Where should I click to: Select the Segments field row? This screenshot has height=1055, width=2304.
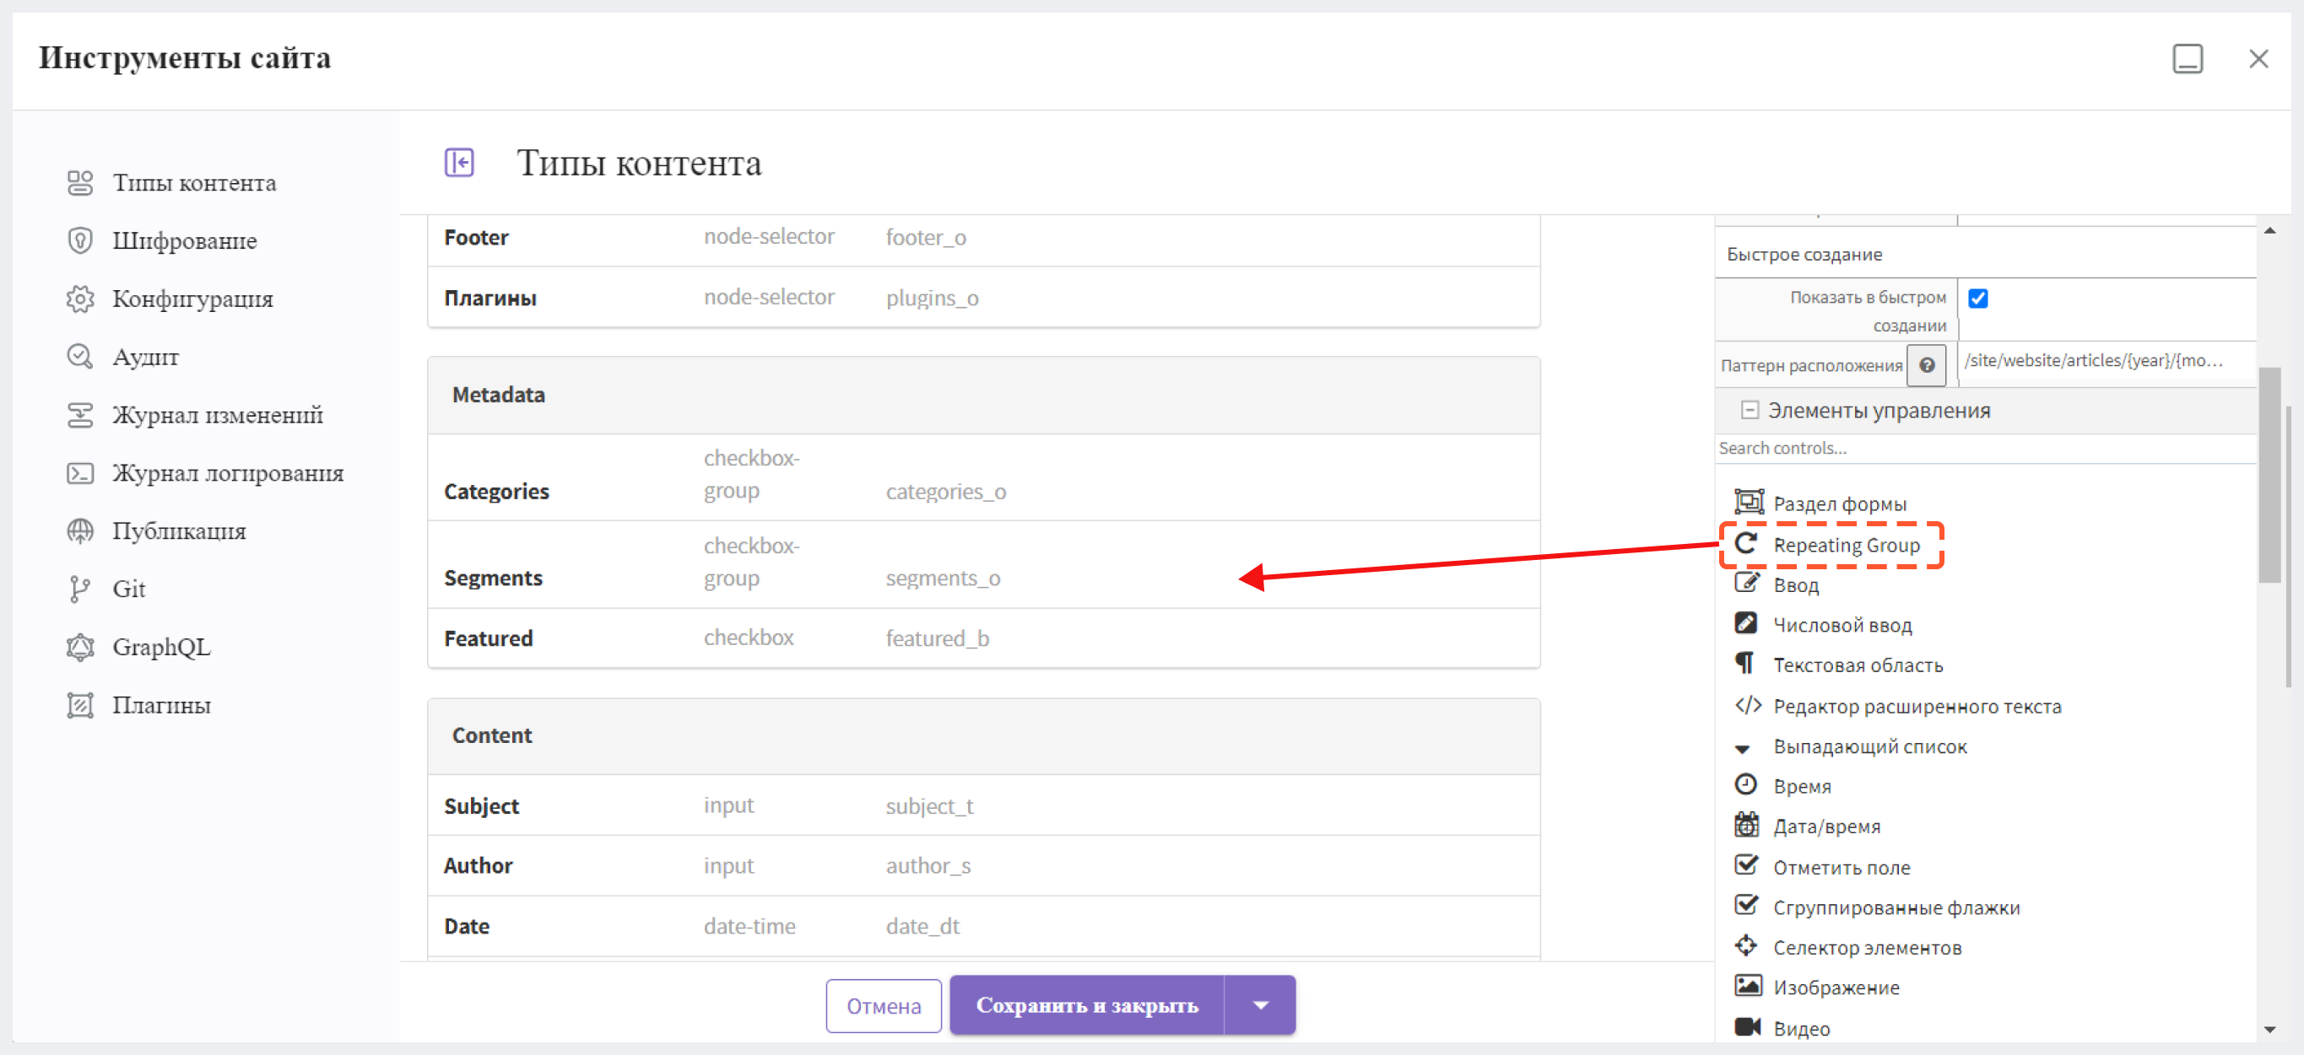(984, 565)
